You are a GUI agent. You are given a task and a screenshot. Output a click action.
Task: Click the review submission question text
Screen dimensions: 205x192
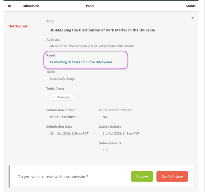pos(53,177)
